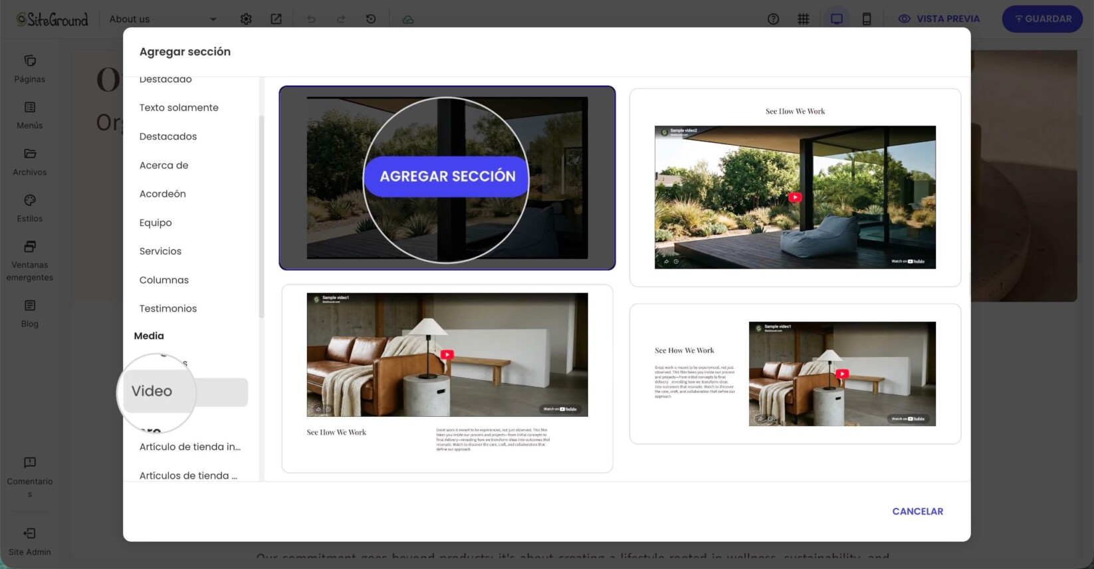1094x569 pixels.
Task: Open the version history icon
Action: (371, 19)
